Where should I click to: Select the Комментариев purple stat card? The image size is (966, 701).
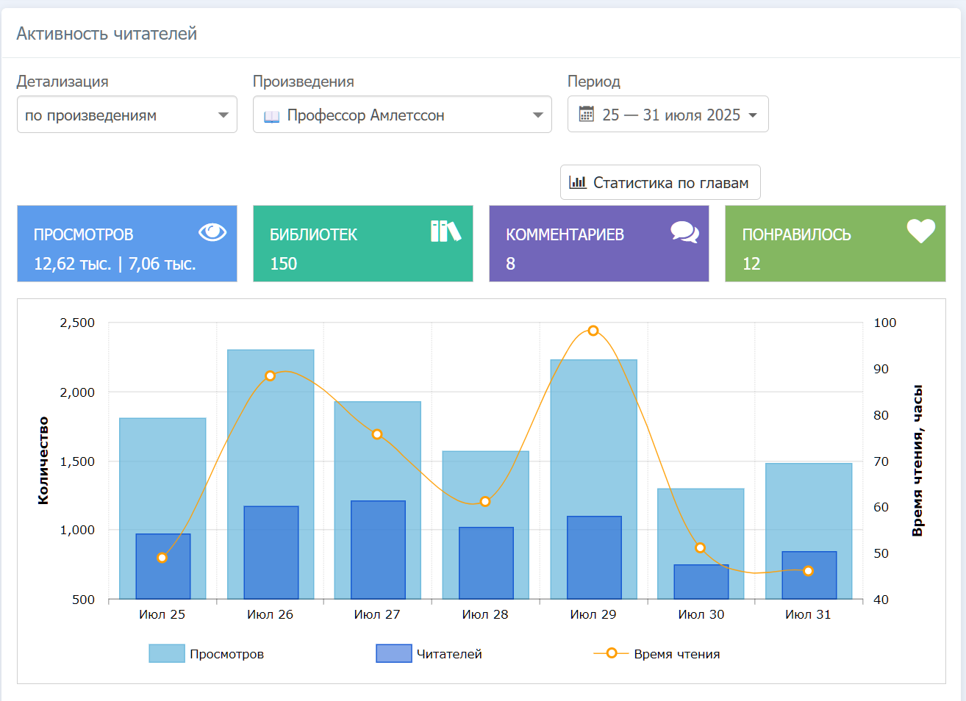pos(598,244)
